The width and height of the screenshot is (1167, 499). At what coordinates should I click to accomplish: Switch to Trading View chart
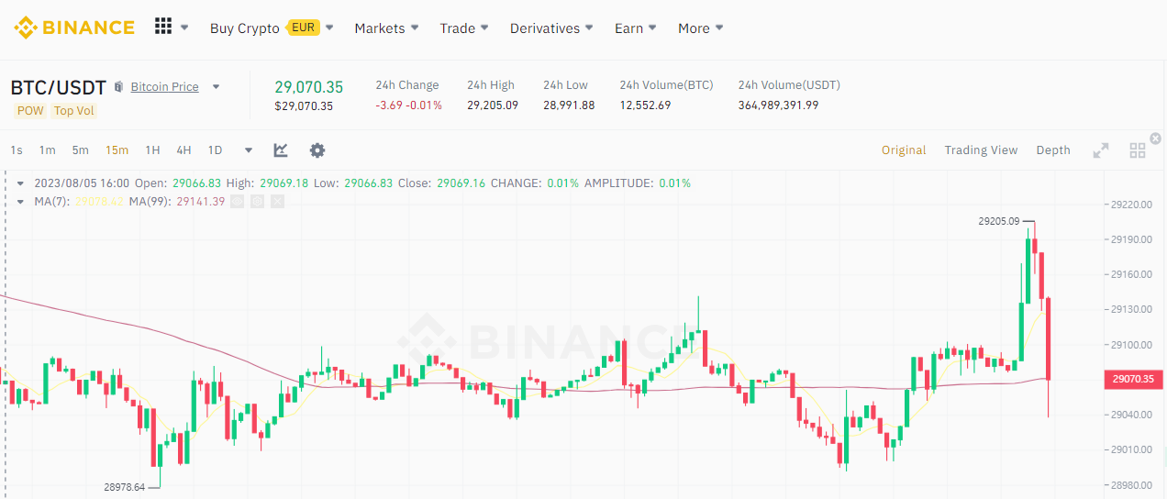(981, 150)
